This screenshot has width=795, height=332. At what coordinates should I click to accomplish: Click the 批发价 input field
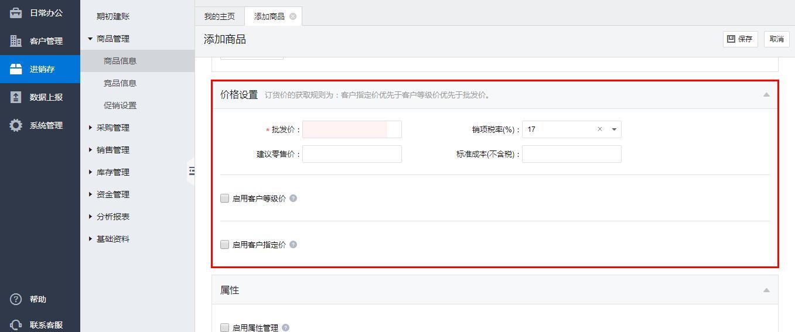(352, 129)
